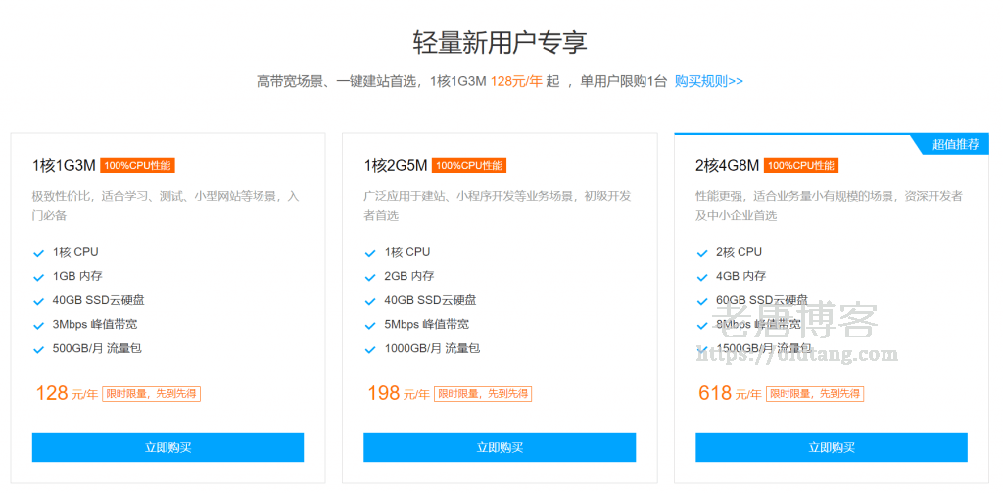This screenshot has width=1003, height=494.
Task: Click 限时限量 tag next to 128 元/年
Action: point(153,394)
